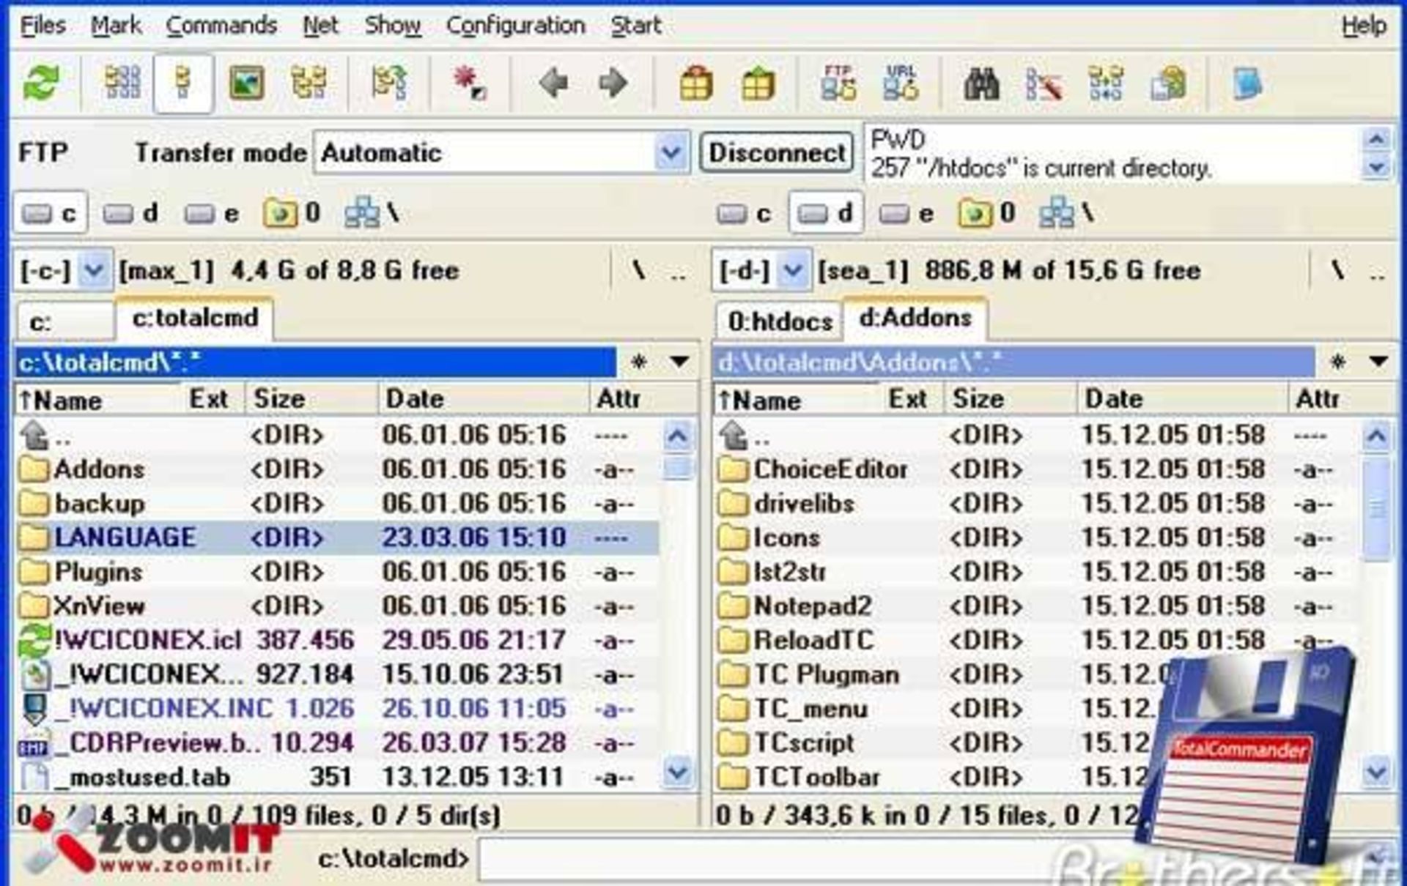The width and height of the screenshot is (1407, 886).
Task: Expand the left [-c-] drive dropdown
Action: (94, 270)
